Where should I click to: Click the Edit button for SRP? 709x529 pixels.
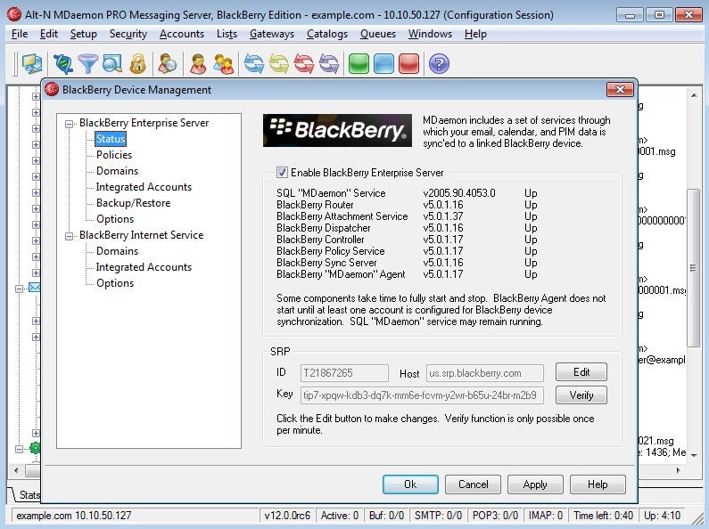[x=581, y=372]
